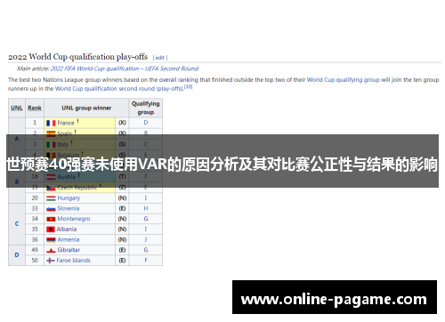Click the 'UNL group winner' column header
Viewport: 445px width, 322px height.
point(86,108)
